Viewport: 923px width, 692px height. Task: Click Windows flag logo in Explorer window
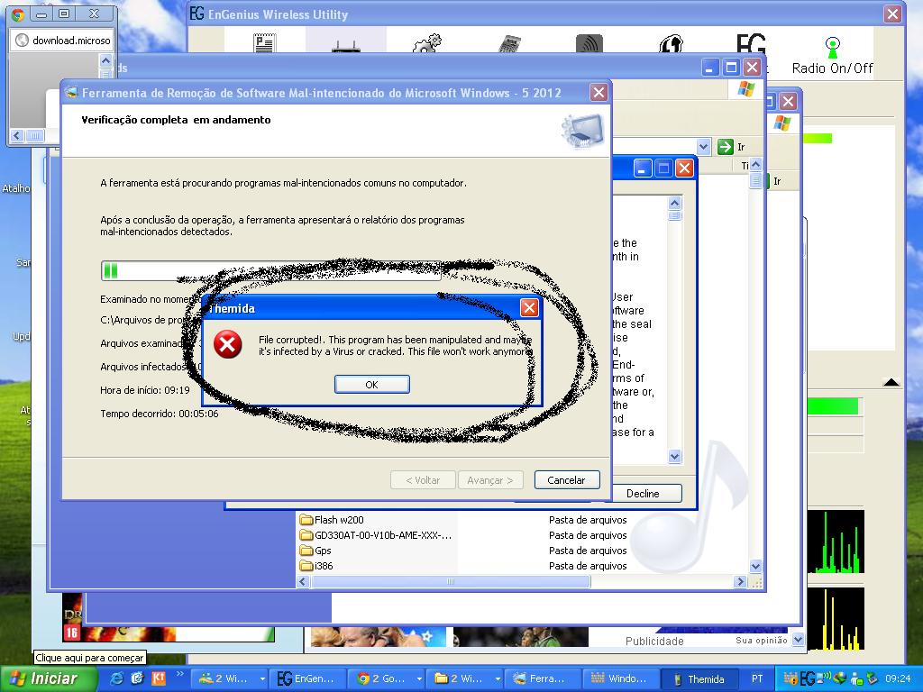[x=745, y=89]
